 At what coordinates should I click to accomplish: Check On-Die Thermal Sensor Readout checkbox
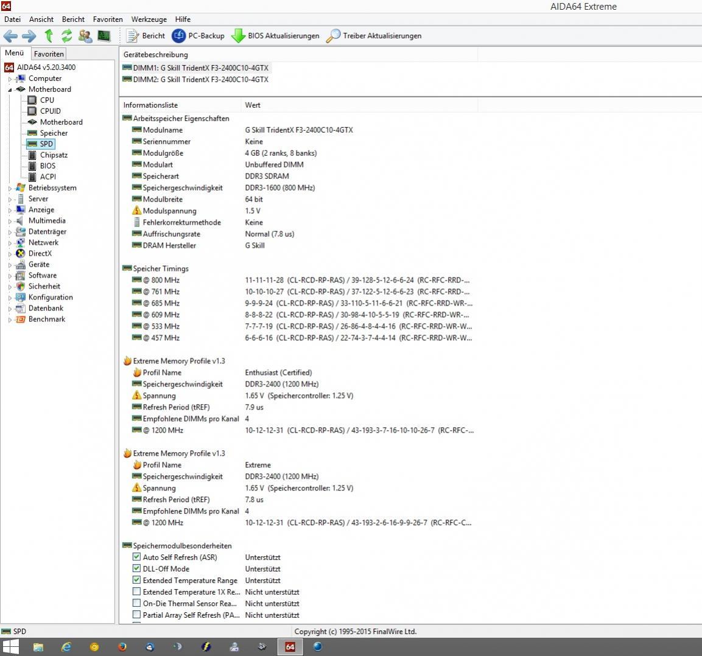(136, 603)
